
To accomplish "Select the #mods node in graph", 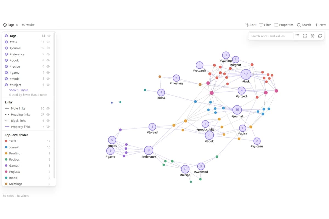I will [112, 140].
